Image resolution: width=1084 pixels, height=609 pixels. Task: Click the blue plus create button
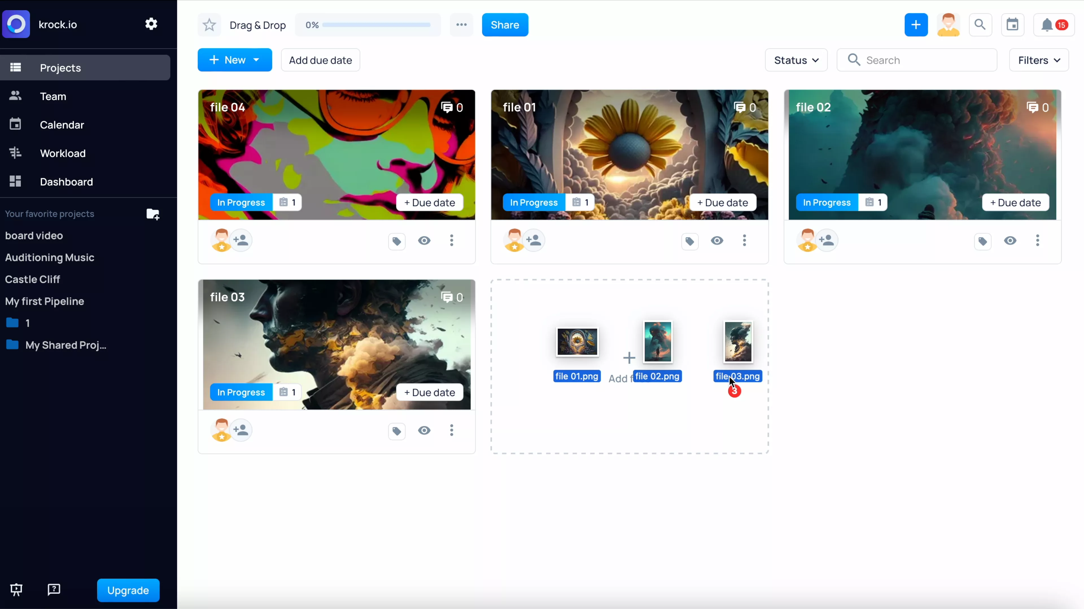point(916,25)
